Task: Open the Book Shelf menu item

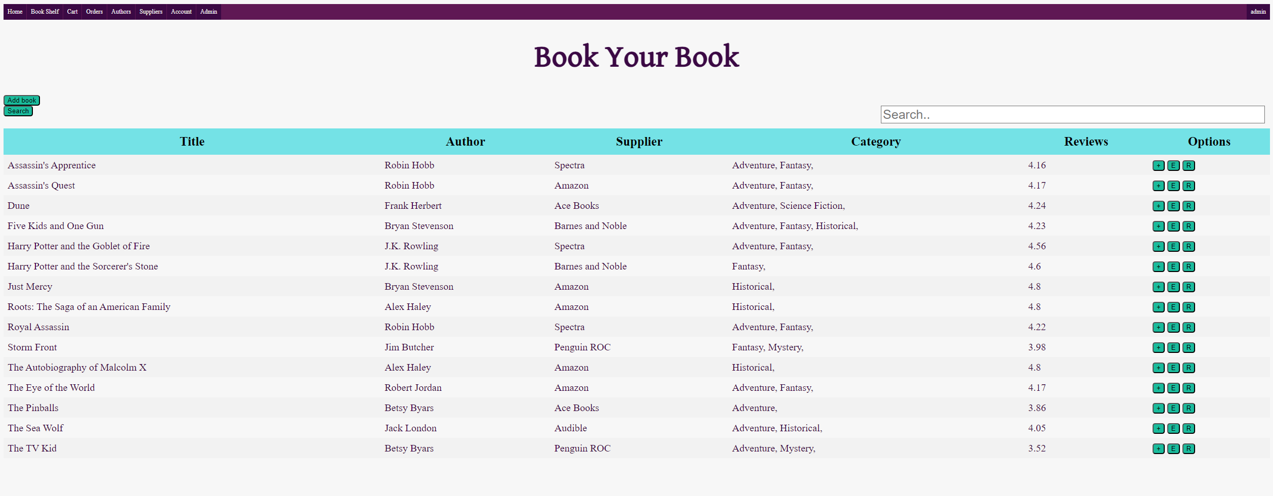Action: click(x=44, y=12)
